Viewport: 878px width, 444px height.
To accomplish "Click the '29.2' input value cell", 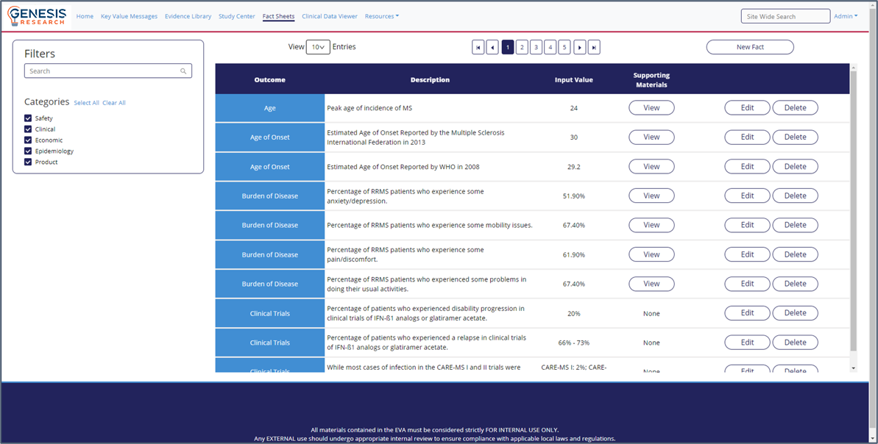I will pyautogui.click(x=574, y=167).
